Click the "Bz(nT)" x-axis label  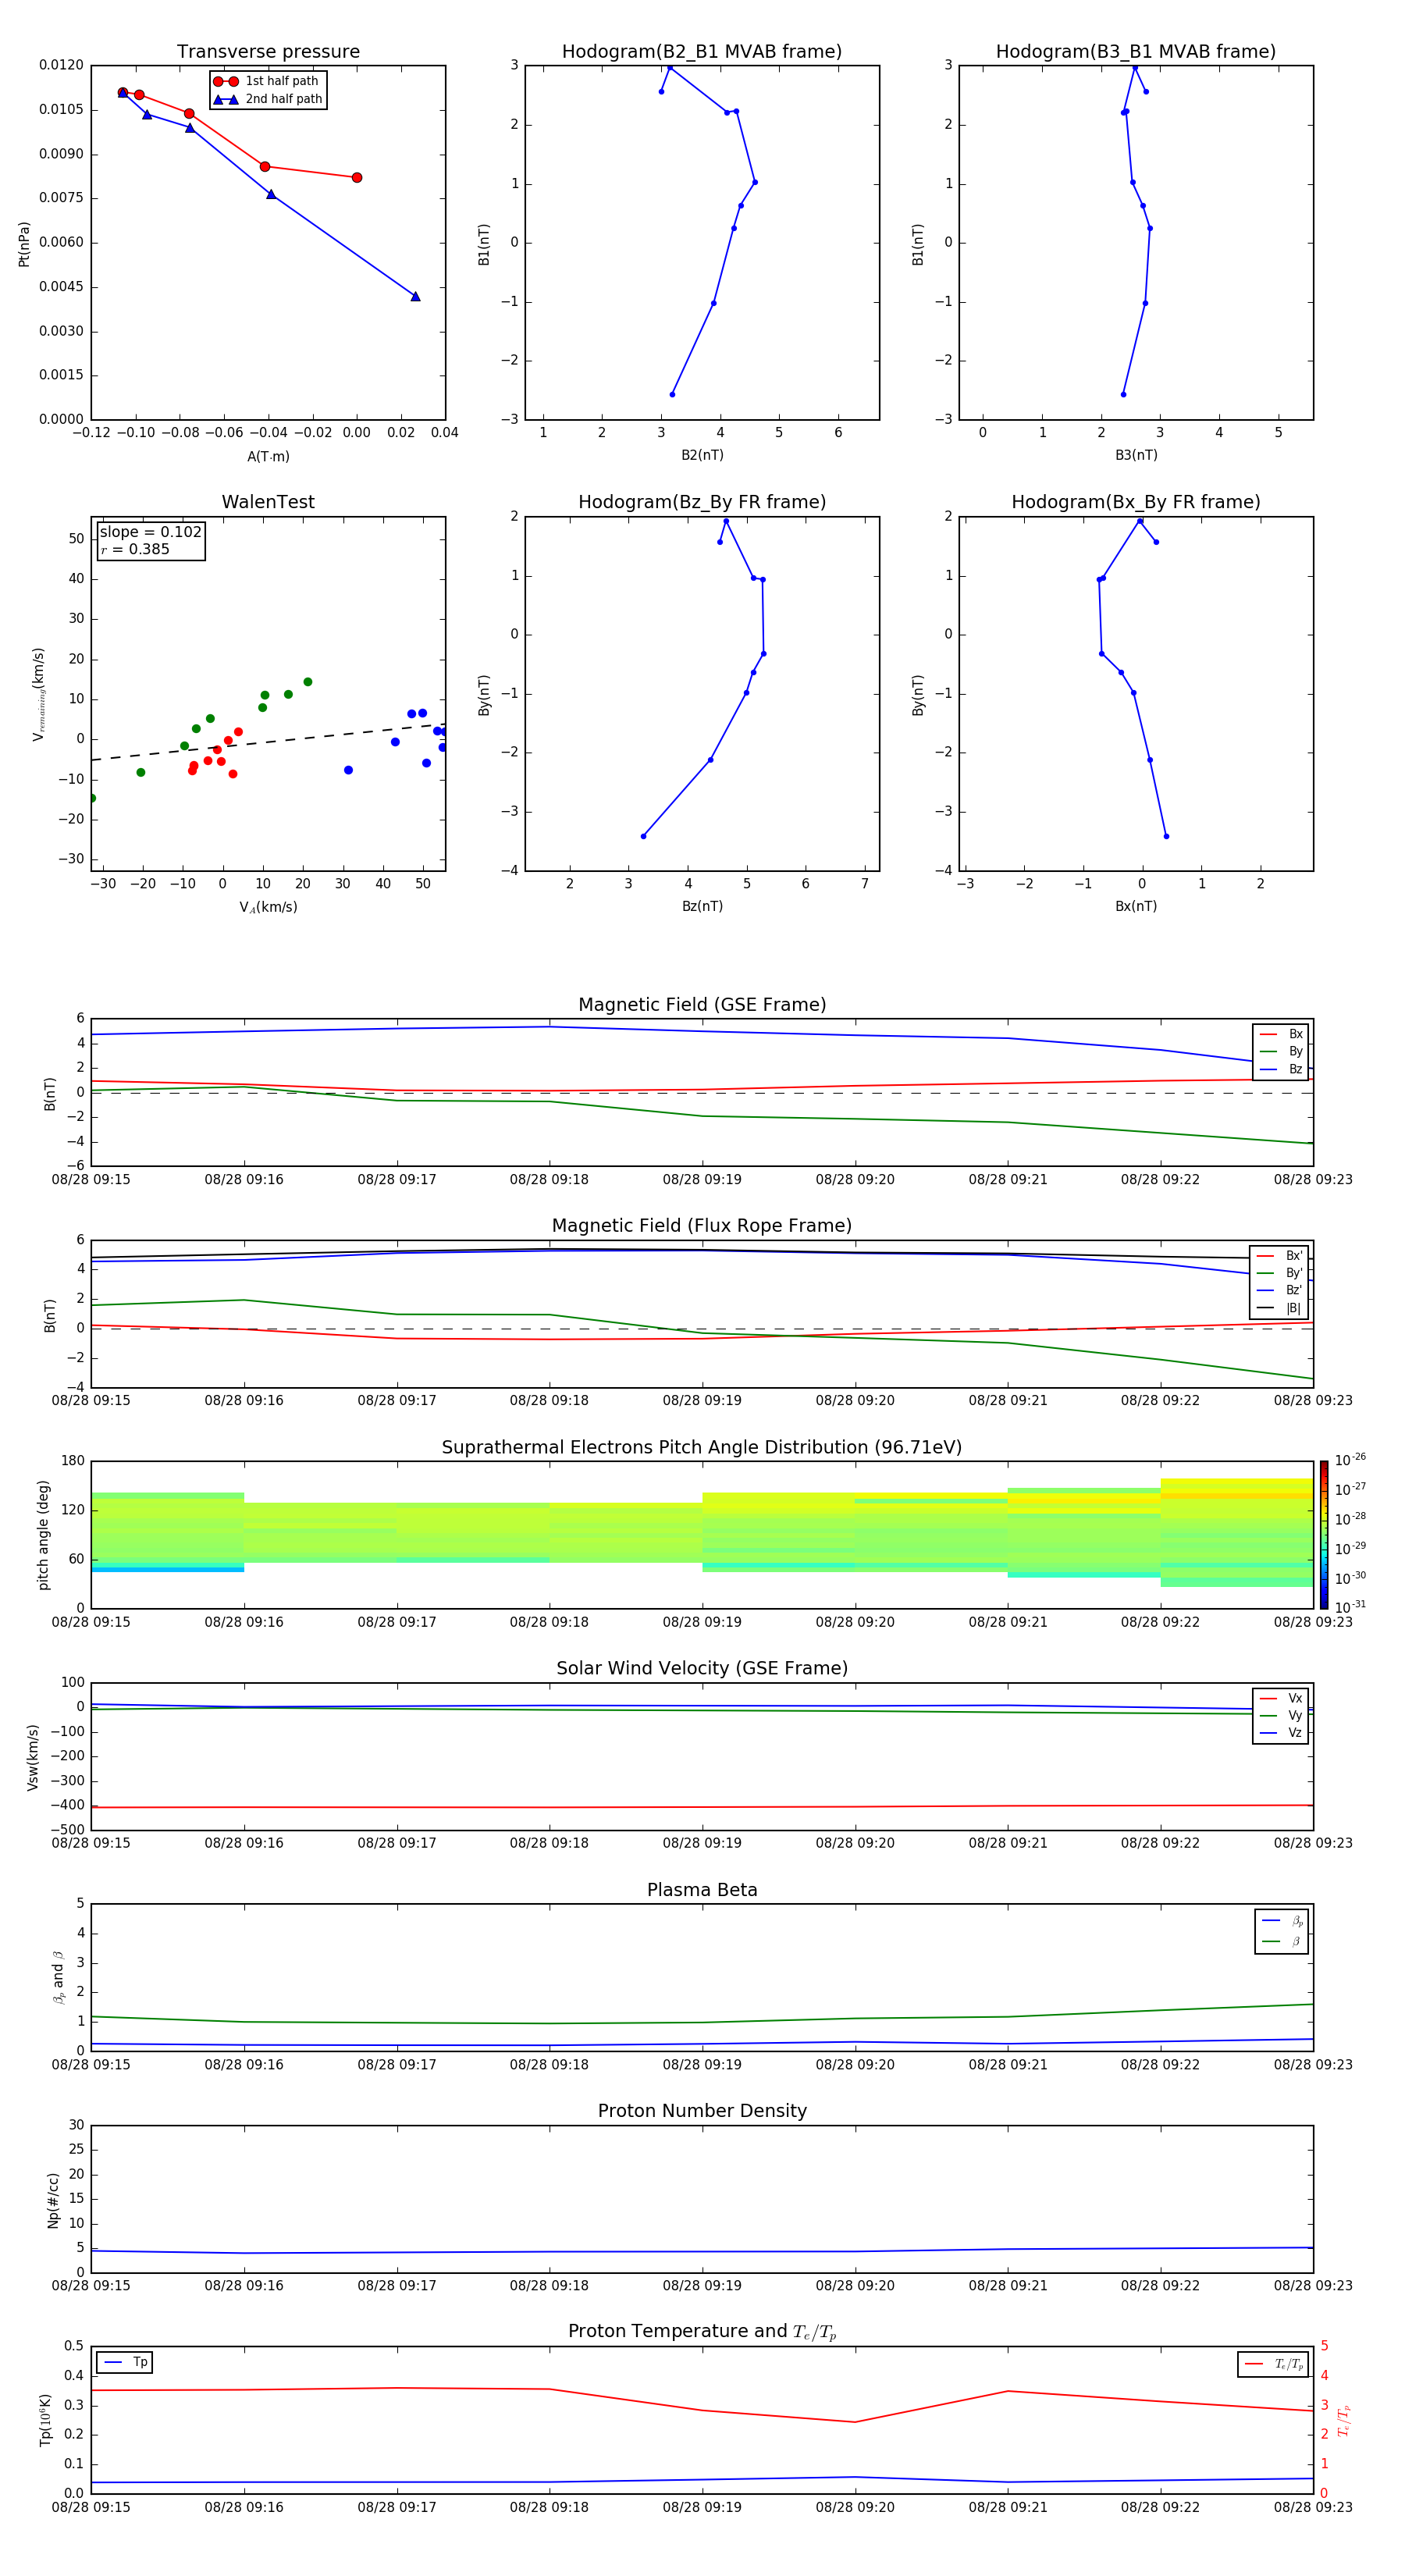702,906
